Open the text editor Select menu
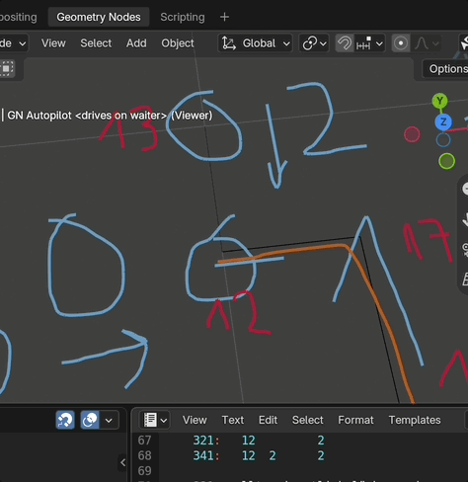The image size is (468, 482). pyautogui.click(x=308, y=420)
